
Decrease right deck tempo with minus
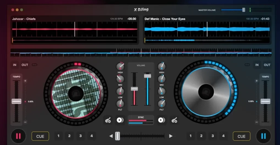[x=257, y=122]
